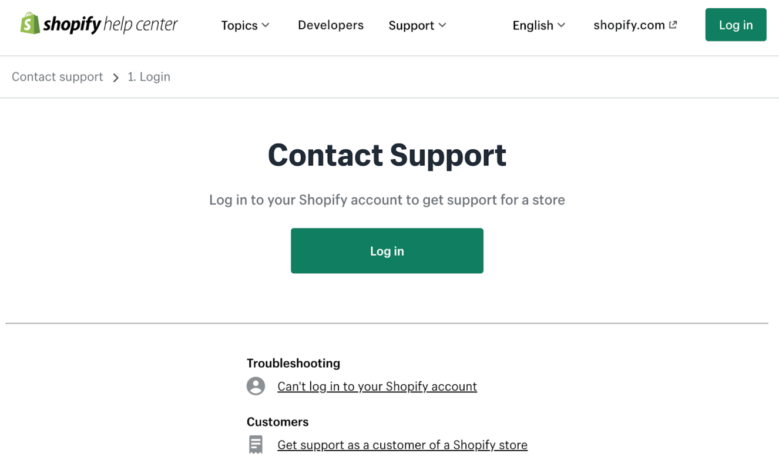Expand the Support dropdown

point(412,25)
